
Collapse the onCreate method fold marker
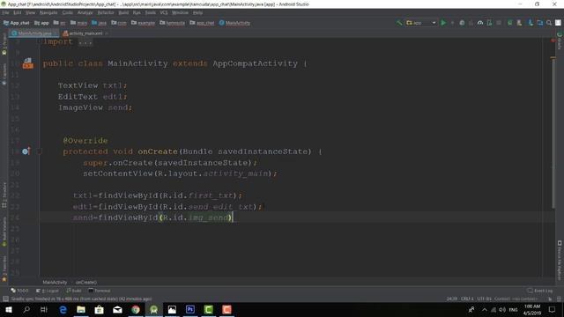coord(40,151)
